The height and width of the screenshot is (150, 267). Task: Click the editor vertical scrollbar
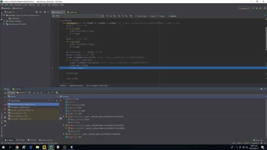(266, 38)
